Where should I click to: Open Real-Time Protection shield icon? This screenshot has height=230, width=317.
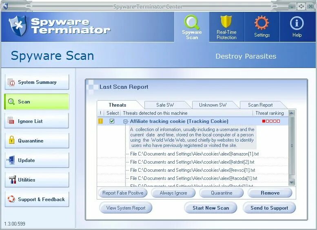tap(226, 22)
